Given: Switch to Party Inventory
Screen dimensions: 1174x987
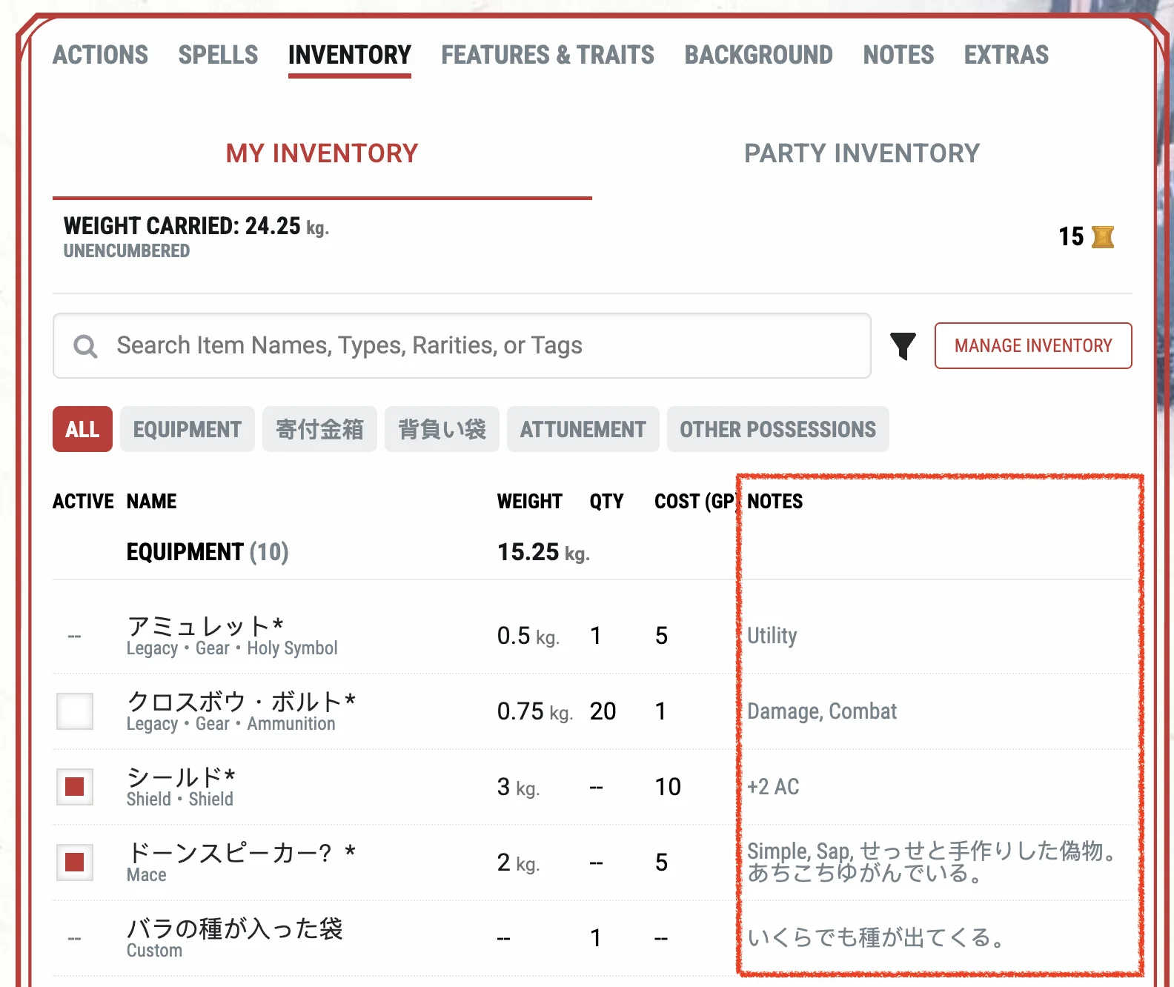Looking at the screenshot, I should (861, 153).
